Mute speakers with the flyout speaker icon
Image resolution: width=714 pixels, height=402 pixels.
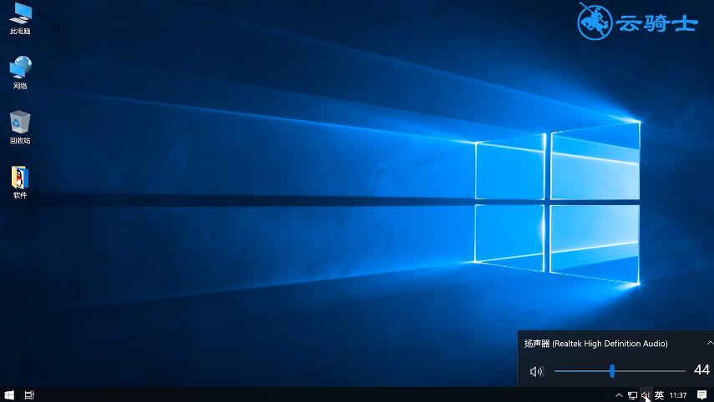(537, 371)
